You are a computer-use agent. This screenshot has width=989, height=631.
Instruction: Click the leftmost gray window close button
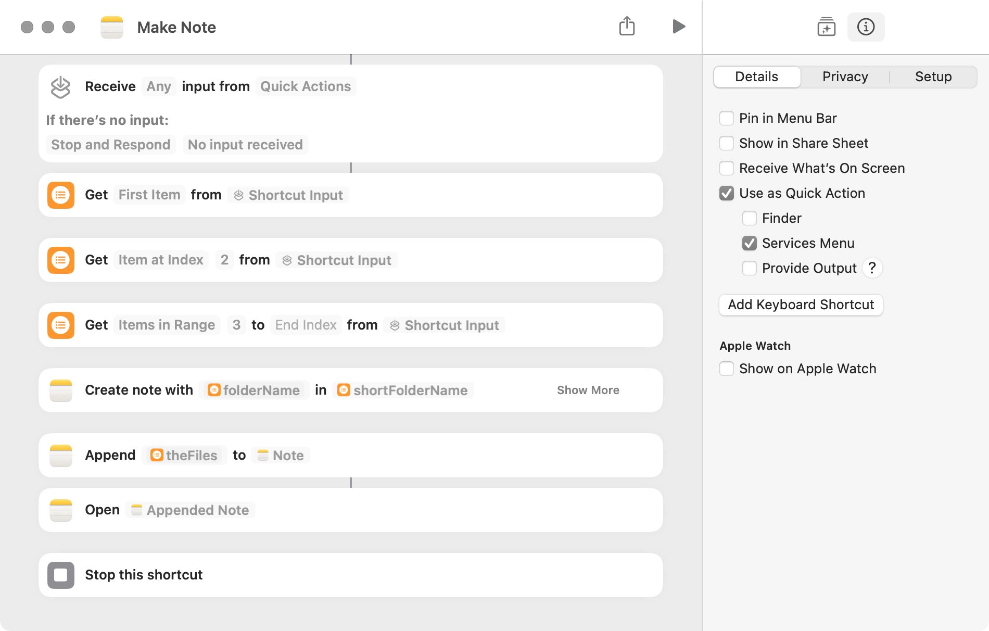(x=27, y=27)
